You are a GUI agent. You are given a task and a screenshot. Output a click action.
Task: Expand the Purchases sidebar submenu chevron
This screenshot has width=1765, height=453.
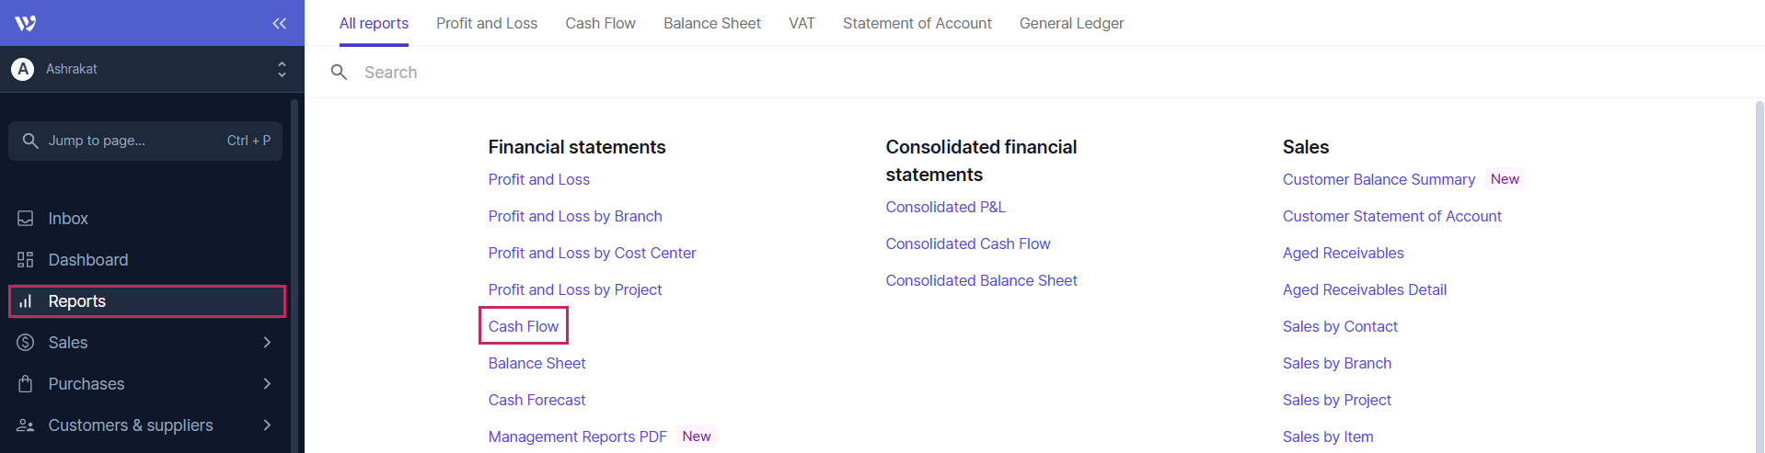tap(267, 384)
